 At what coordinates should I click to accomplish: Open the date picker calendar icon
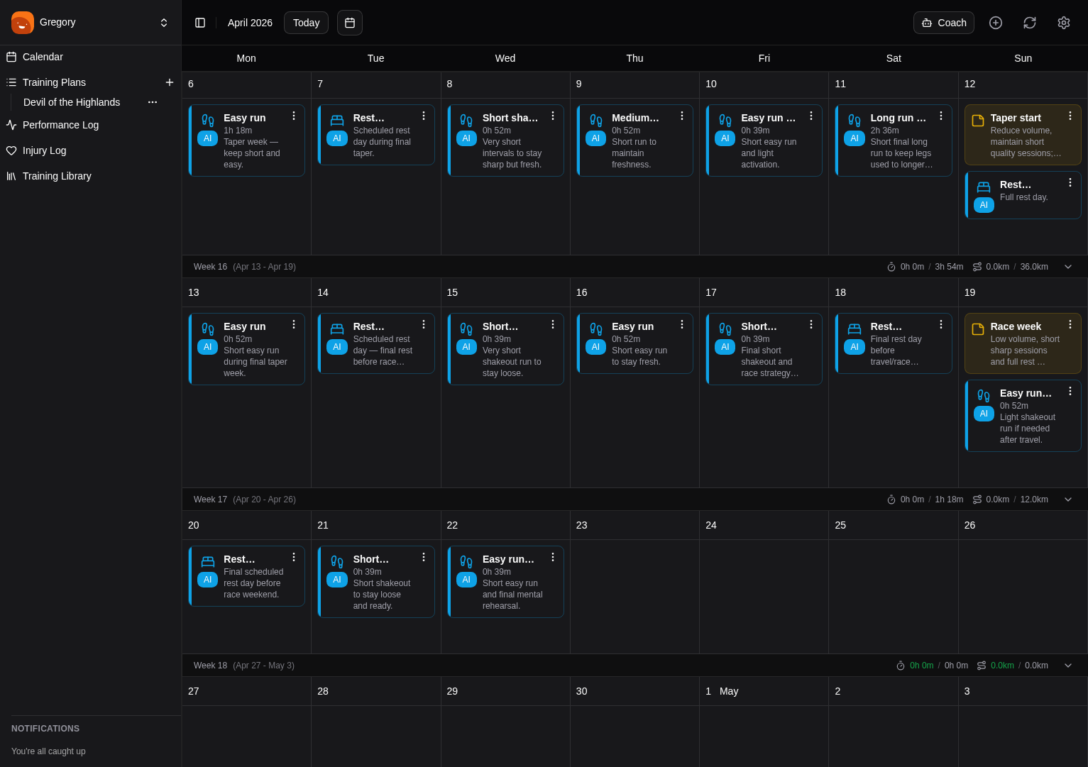pyautogui.click(x=350, y=23)
